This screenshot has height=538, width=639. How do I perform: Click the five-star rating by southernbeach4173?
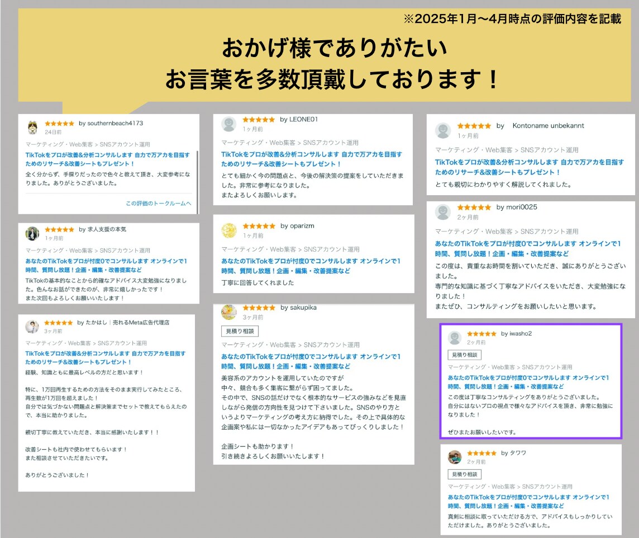[x=60, y=124]
